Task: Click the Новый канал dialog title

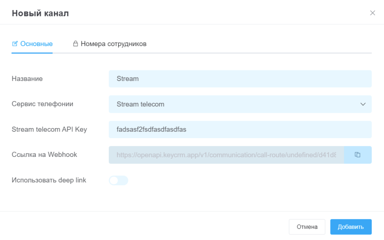Action: 40,13
